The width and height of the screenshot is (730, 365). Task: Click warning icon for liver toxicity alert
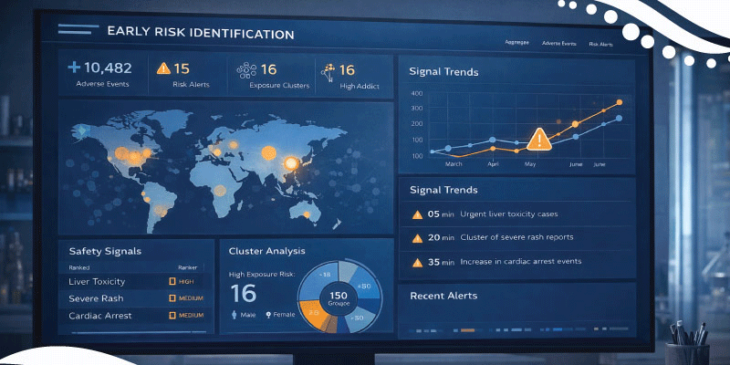click(418, 214)
